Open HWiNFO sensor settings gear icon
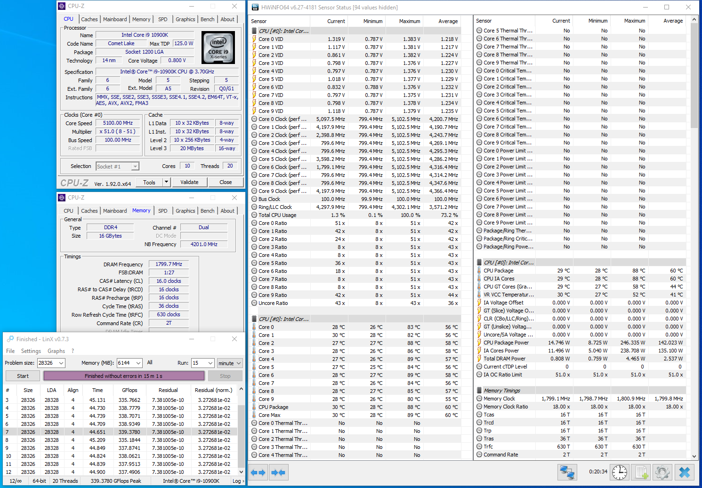This screenshot has width=702, height=488. click(x=662, y=472)
